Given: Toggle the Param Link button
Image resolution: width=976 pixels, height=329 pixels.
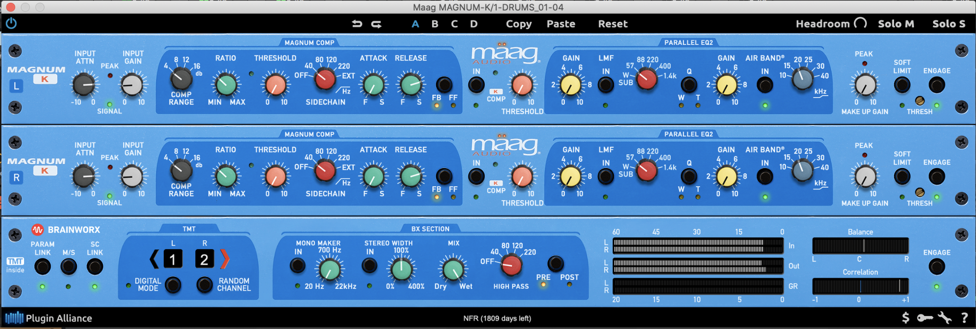Looking at the screenshot, I should point(43,267).
